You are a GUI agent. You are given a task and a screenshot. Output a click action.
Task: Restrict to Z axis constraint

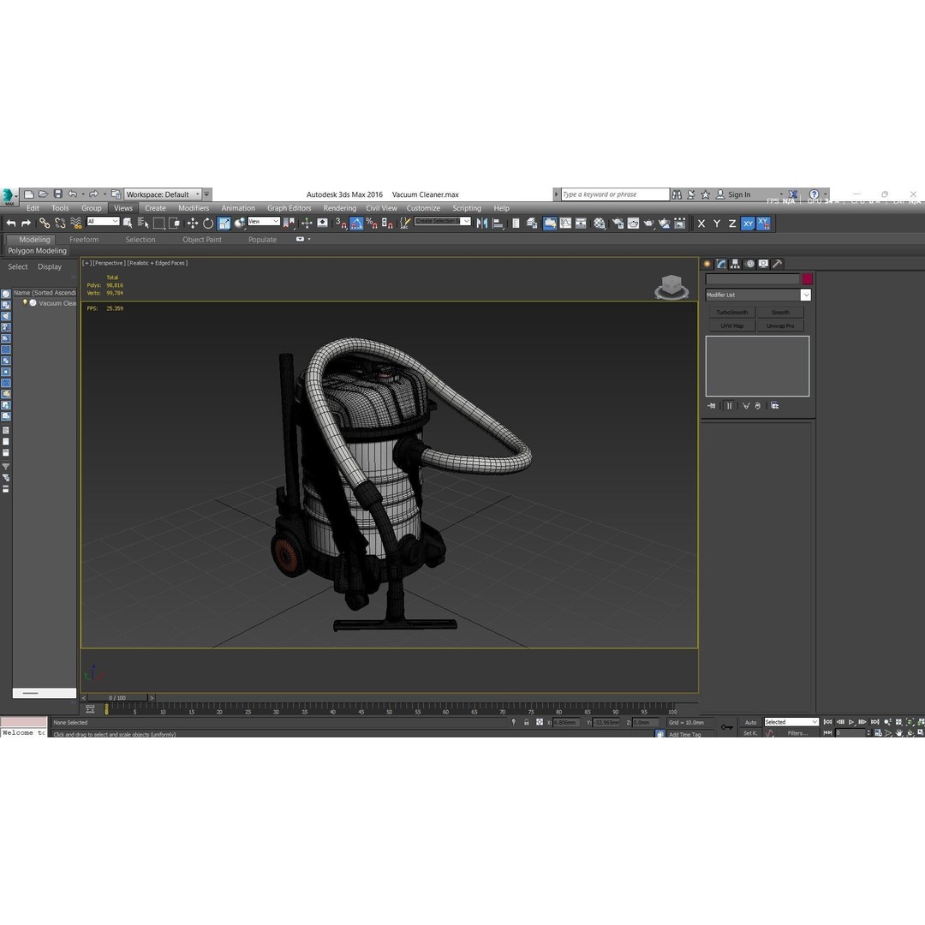click(x=732, y=224)
